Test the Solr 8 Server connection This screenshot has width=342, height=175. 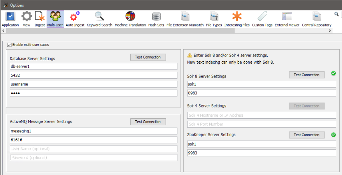coord(307,75)
